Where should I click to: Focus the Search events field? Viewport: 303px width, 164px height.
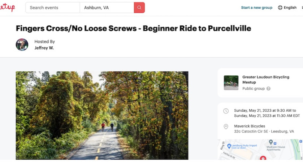53,8
